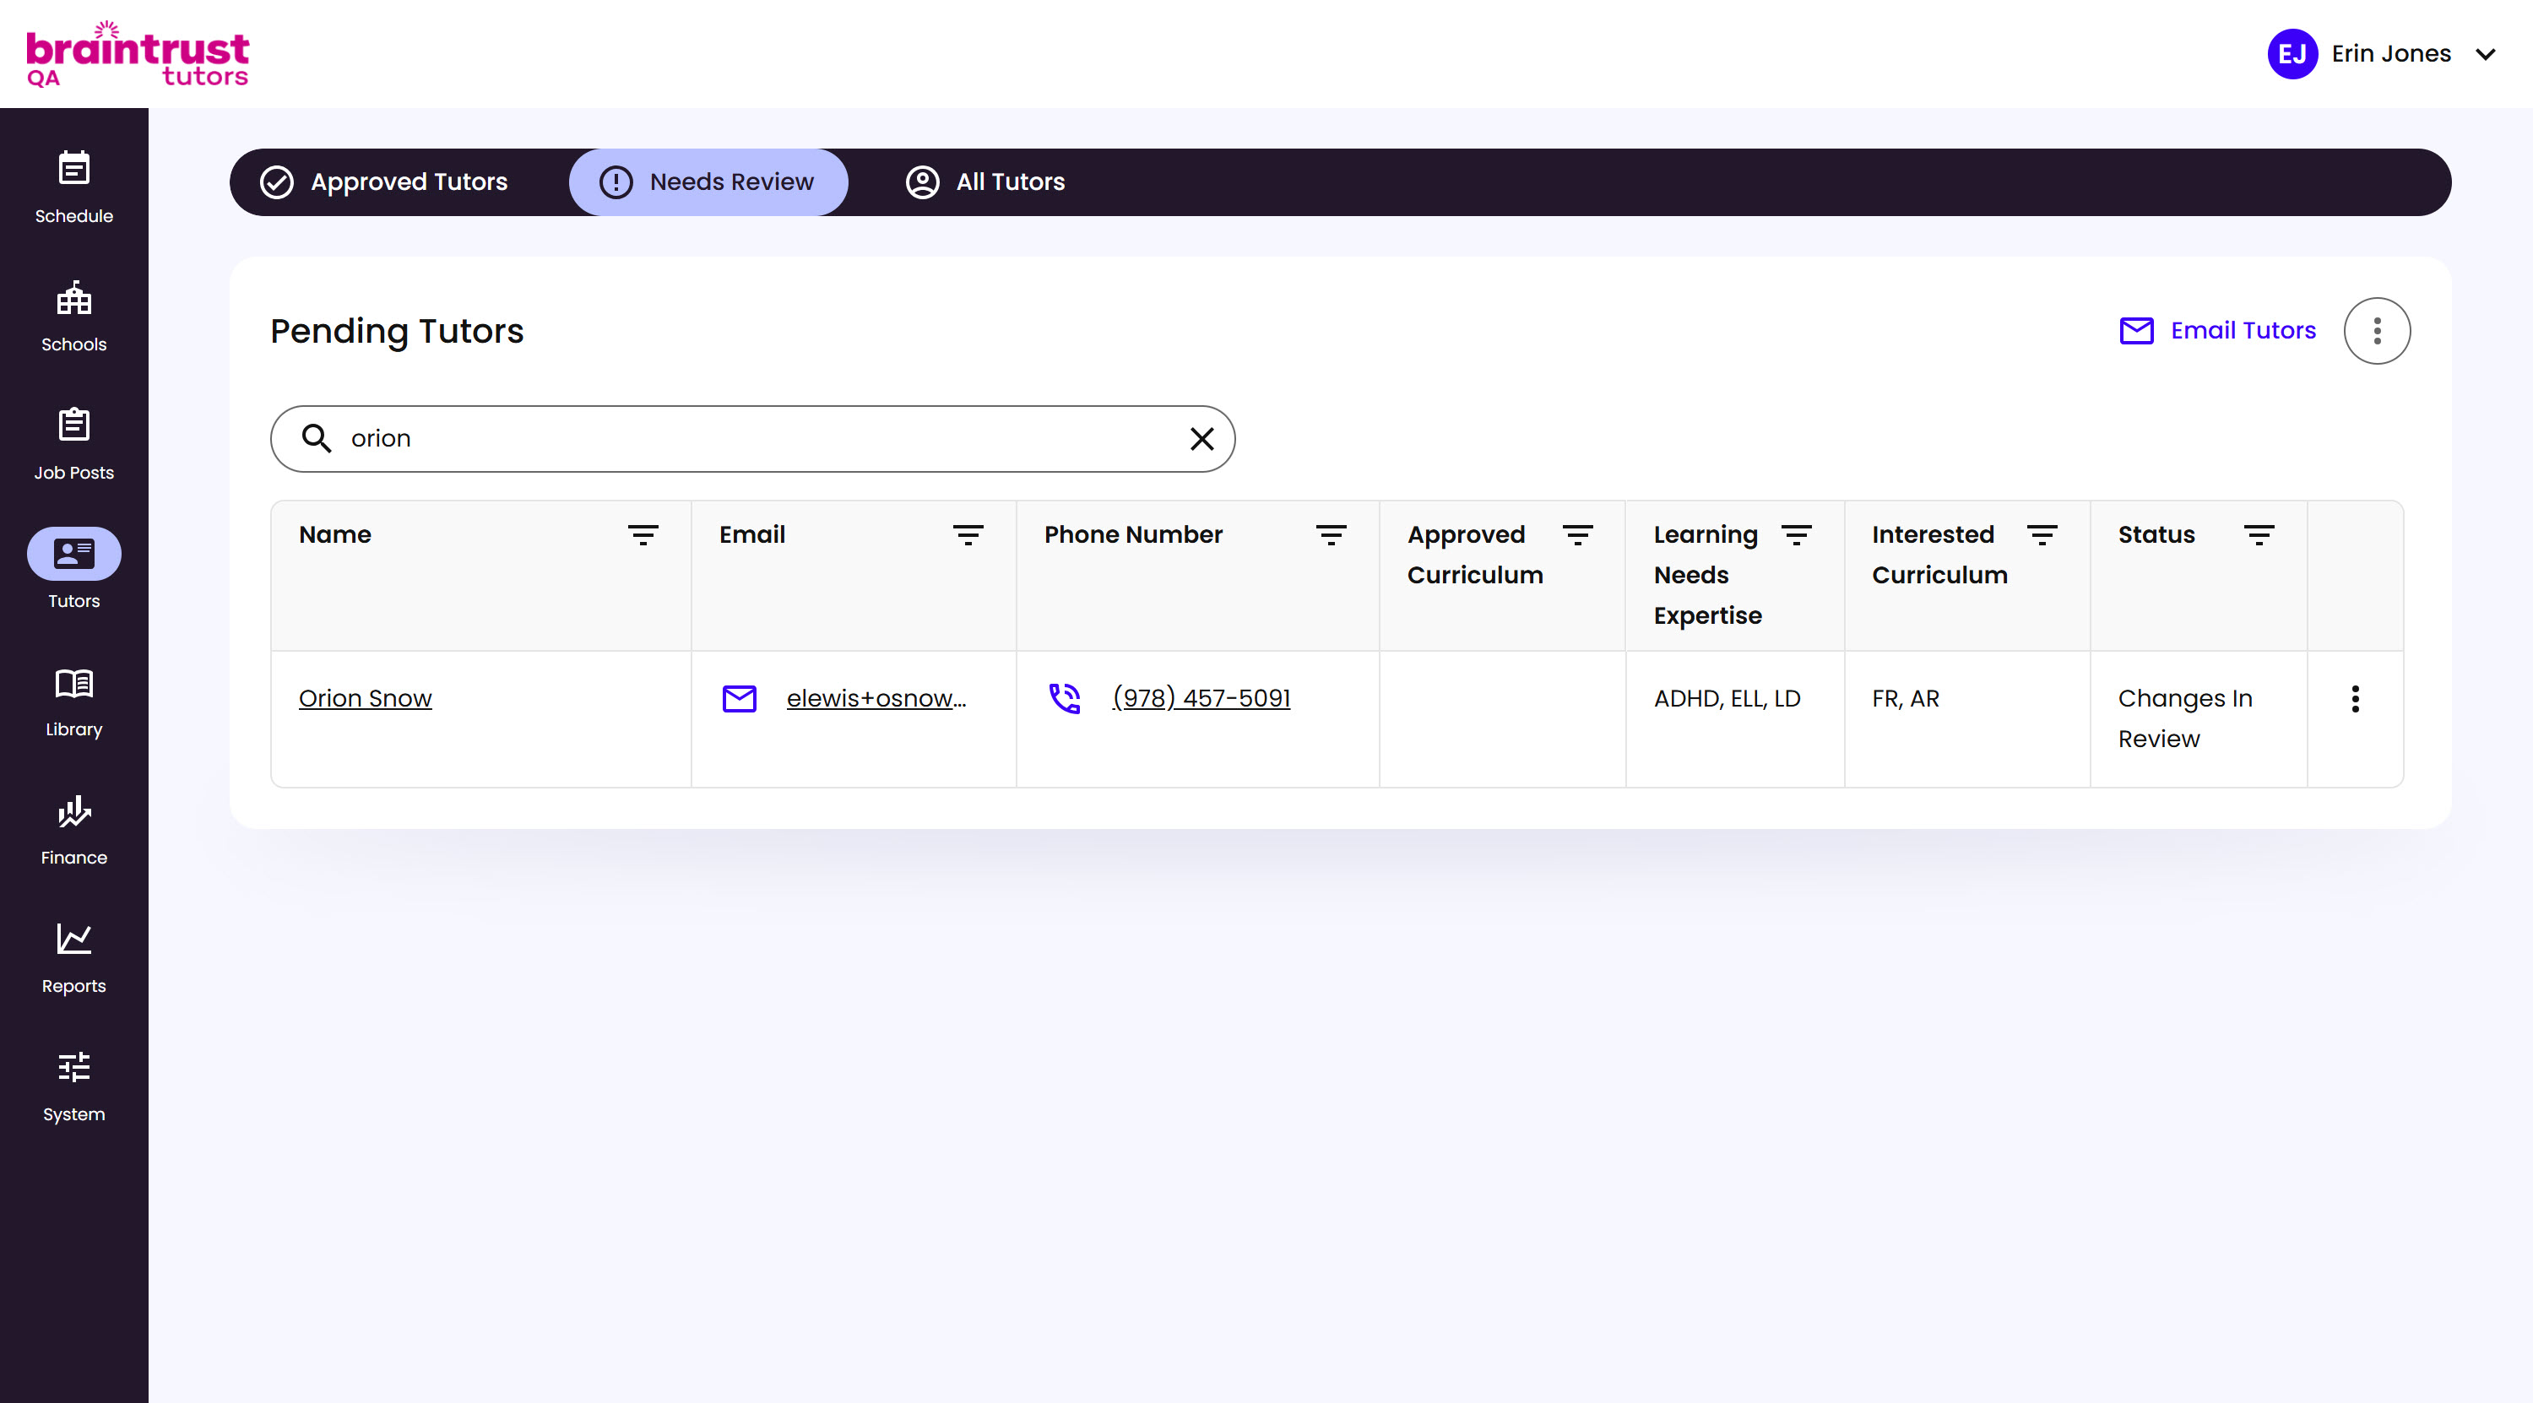Viewport: 2533px width, 1403px height.
Task: Switch to the Approved Tutors tab
Action: 383,181
